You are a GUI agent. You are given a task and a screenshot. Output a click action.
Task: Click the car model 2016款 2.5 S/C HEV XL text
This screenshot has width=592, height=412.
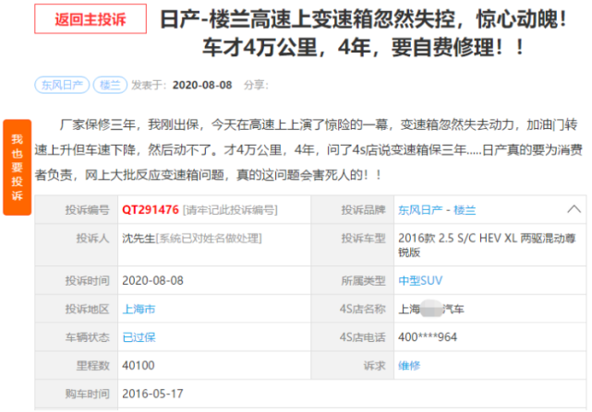pos(487,245)
